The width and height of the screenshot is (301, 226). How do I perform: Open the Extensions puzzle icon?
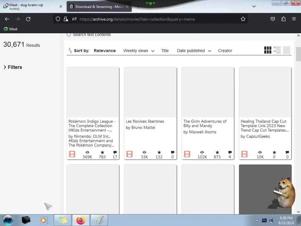pos(283,19)
